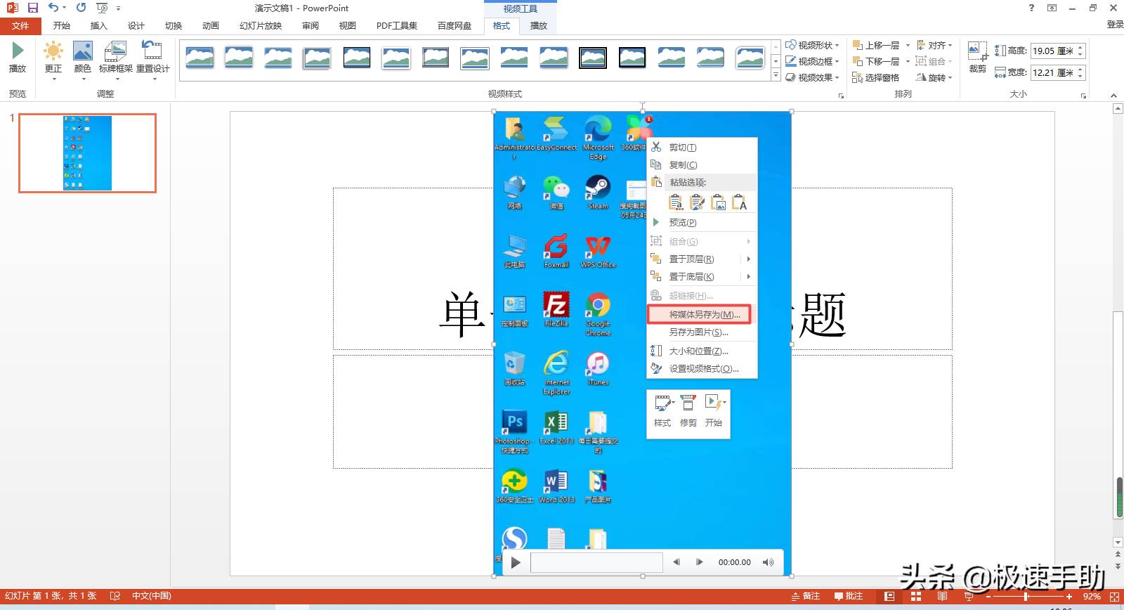Click the 开始 start button in mini toolbar
Viewport: 1124px width, 610px height.
click(714, 411)
